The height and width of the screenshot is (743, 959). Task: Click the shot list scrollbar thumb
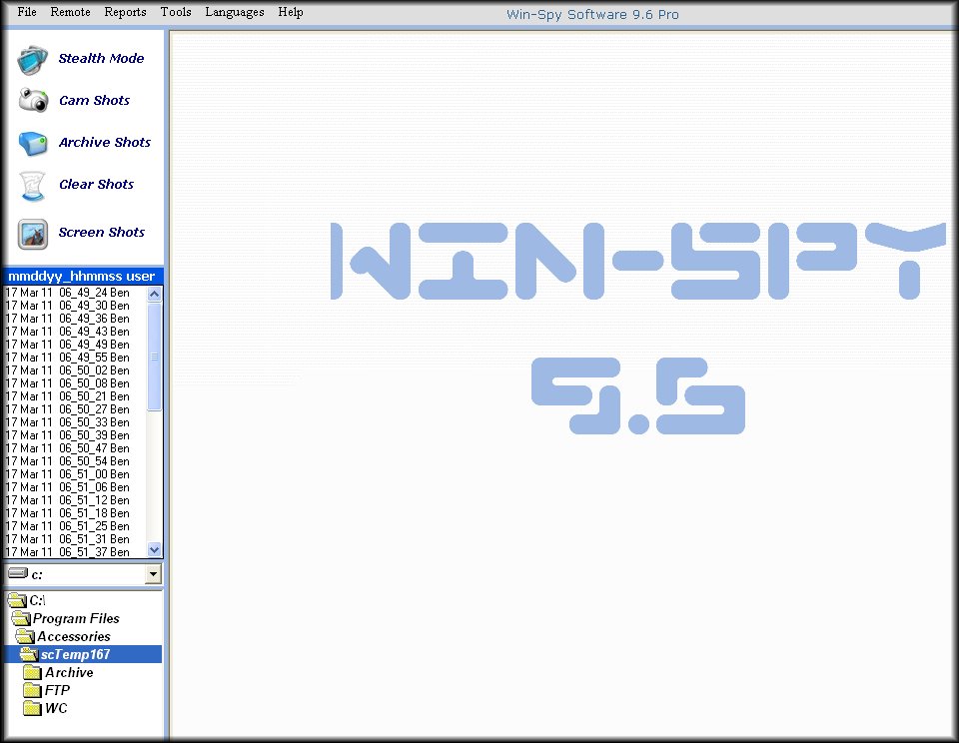click(x=154, y=357)
